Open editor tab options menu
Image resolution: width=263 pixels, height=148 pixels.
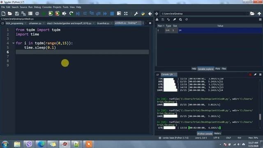coord(150,23)
